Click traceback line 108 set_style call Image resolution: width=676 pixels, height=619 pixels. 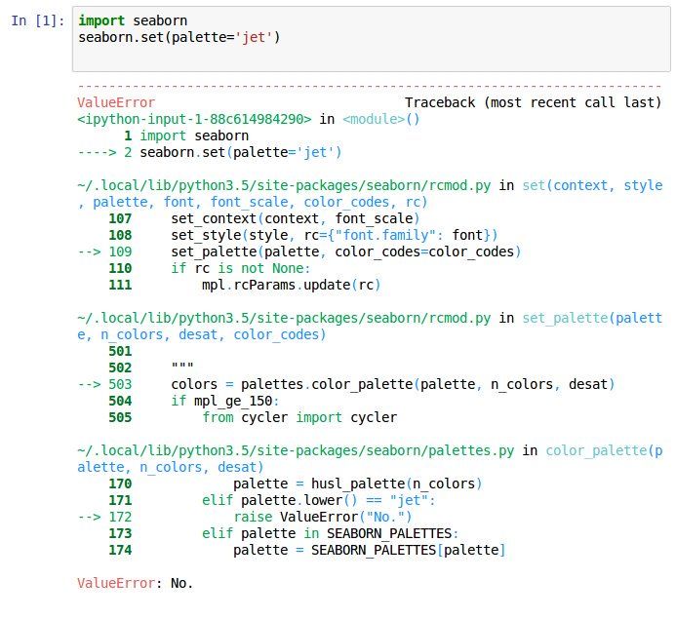coord(334,236)
